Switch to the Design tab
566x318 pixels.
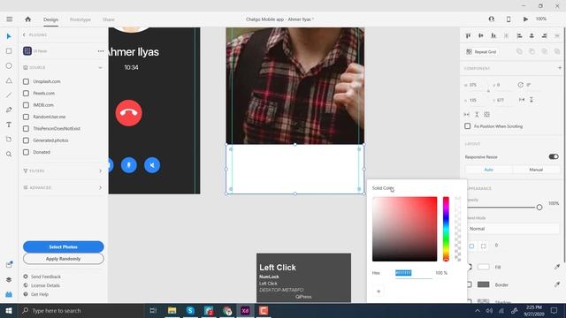coord(51,19)
